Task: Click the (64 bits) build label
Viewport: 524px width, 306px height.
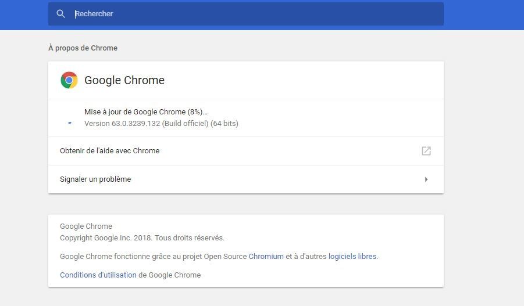Action: coord(224,124)
